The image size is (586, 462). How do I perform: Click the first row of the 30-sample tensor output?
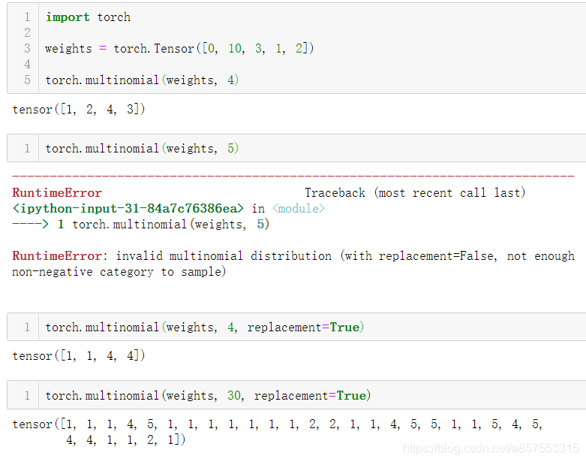coord(278,424)
